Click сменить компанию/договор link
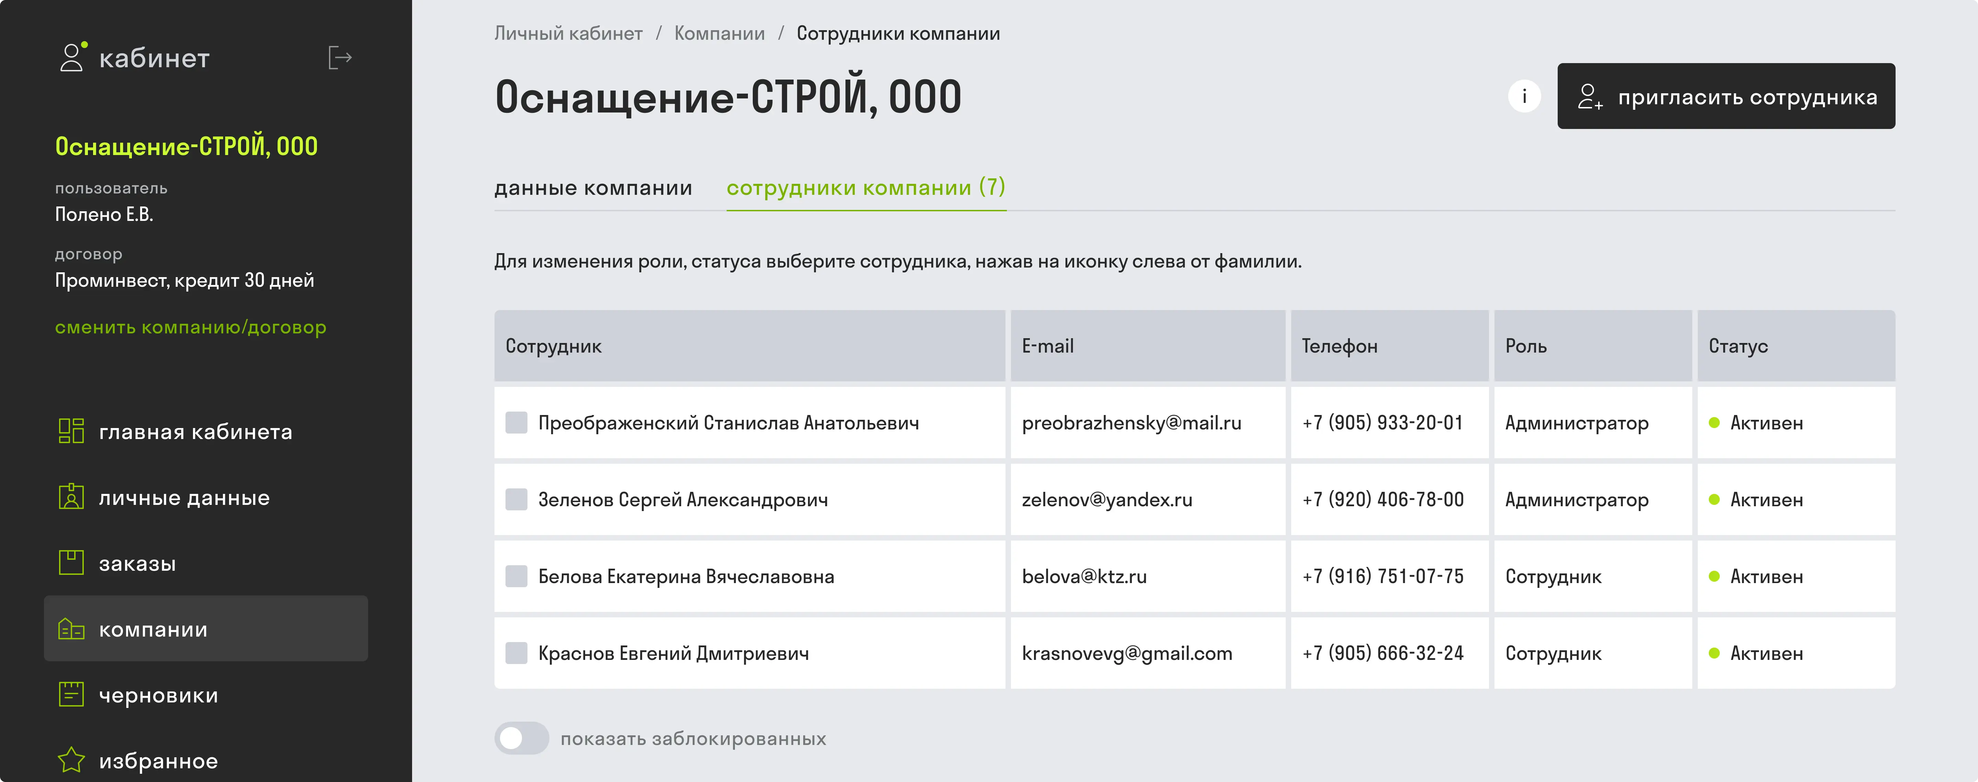Screen dimensions: 1978x782 [191, 327]
